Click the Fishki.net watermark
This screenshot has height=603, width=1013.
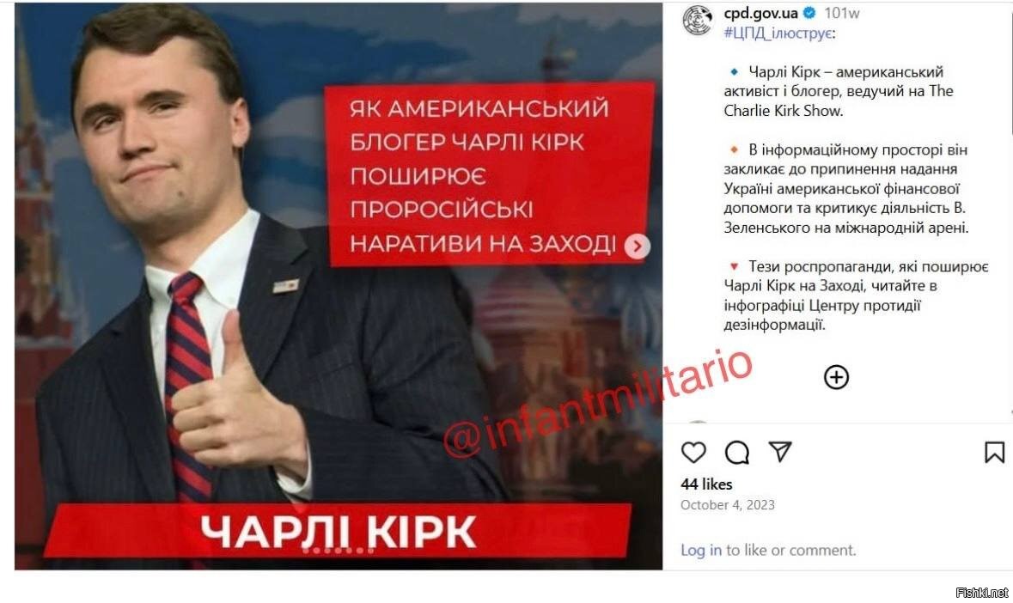pos(981,592)
